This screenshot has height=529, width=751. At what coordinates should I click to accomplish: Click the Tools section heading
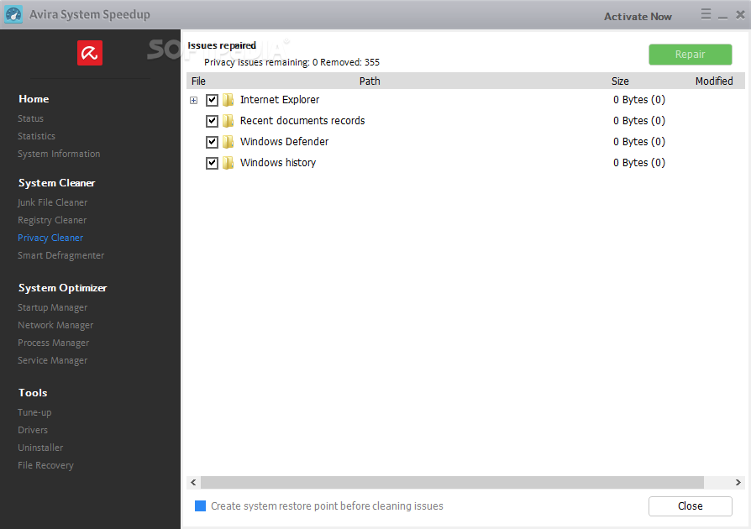(x=33, y=393)
